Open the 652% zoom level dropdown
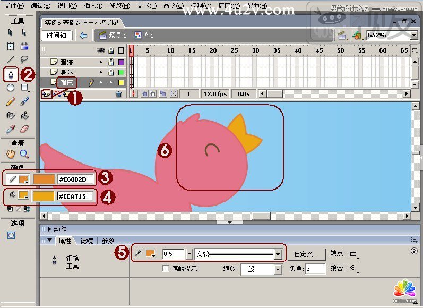This screenshot has height=308, width=423. tap(413, 35)
